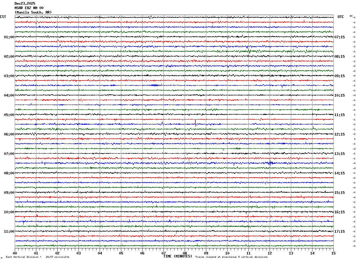Pick minute 10 on the time axis

point(227,253)
